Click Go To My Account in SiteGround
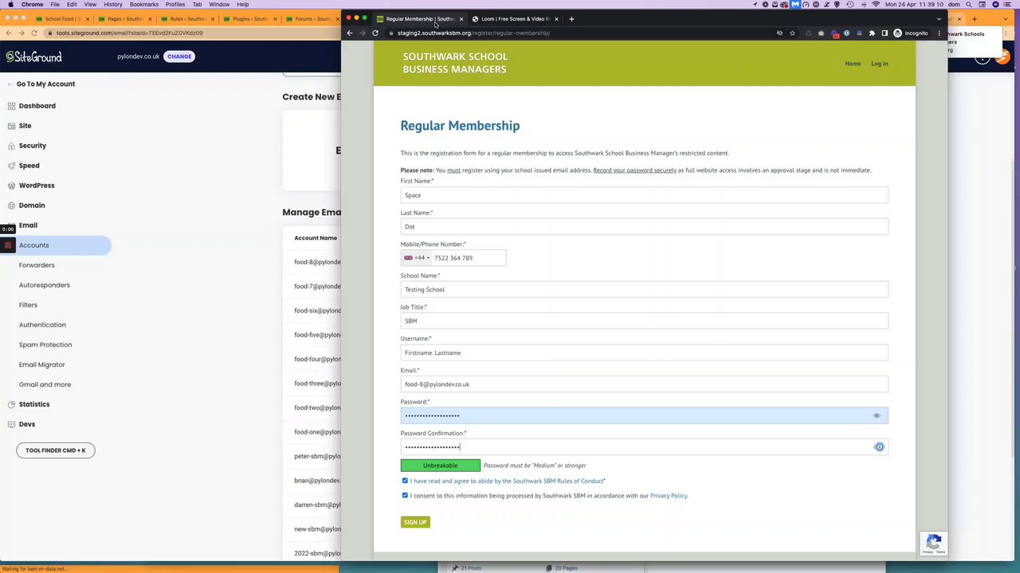Image resolution: width=1020 pixels, height=573 pixels. tap(41, 84)
